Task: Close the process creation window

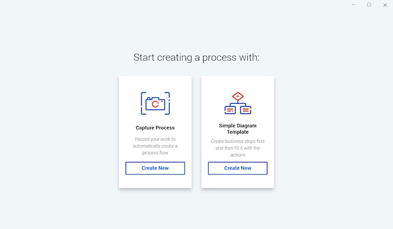Action: [385, 5]
